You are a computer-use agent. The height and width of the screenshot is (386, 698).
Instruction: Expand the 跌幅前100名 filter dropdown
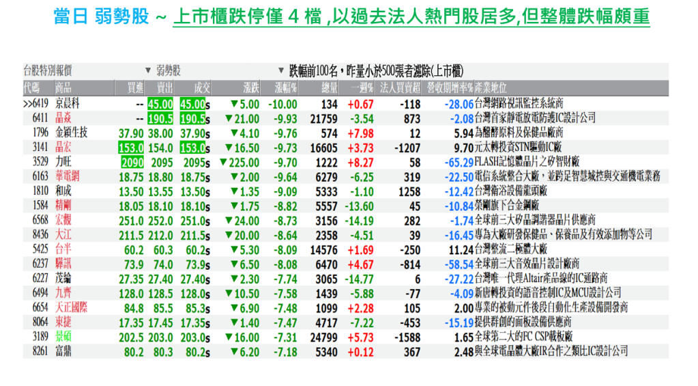280,70
